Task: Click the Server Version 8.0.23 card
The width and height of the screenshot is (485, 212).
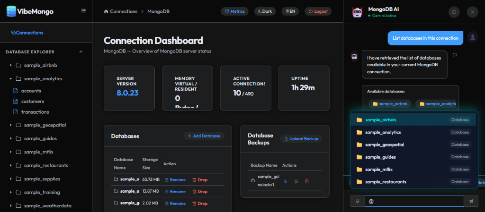Action: 129,88
